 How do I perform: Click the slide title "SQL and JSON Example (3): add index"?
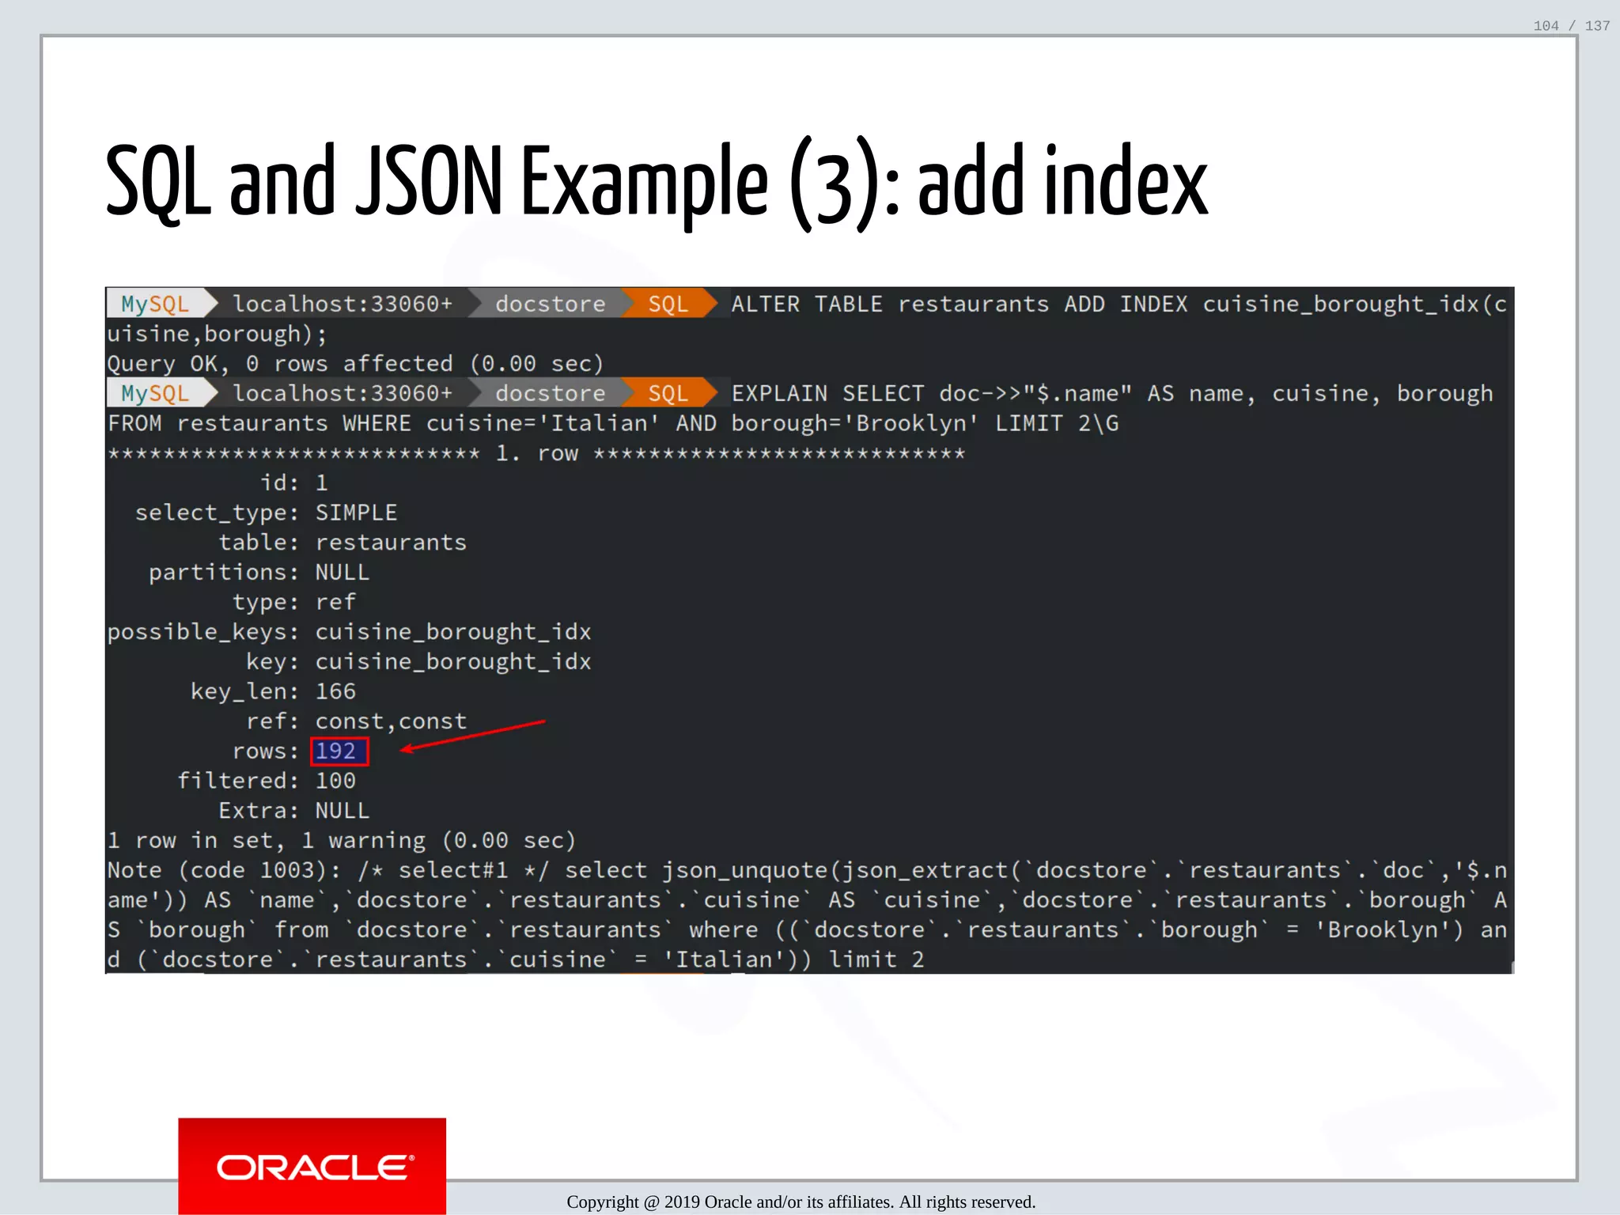click(657, 184)
